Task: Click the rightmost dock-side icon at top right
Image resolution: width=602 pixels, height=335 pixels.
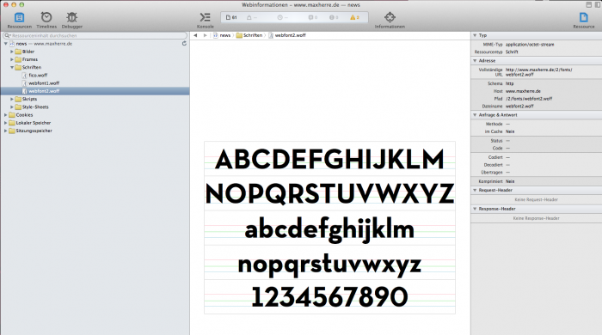Action: coord(598,4)
